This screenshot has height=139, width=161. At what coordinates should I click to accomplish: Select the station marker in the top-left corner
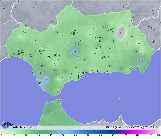click(x=4, y=8)
